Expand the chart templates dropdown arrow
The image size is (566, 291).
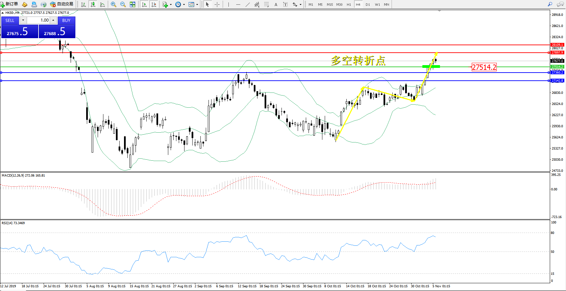[197, 5]
